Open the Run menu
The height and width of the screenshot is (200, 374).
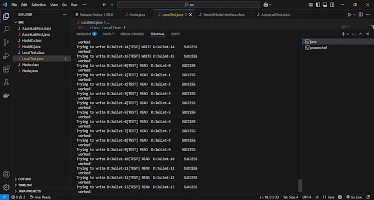click(x=74, y=5)
